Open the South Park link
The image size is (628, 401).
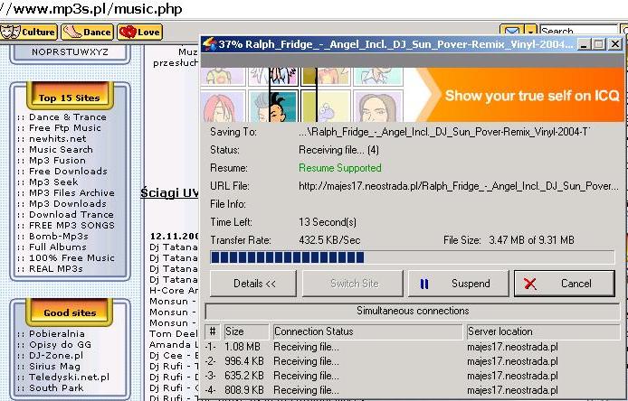tap(56, 387)
